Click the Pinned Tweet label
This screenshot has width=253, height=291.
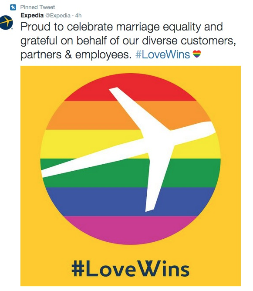pos(37,7)
